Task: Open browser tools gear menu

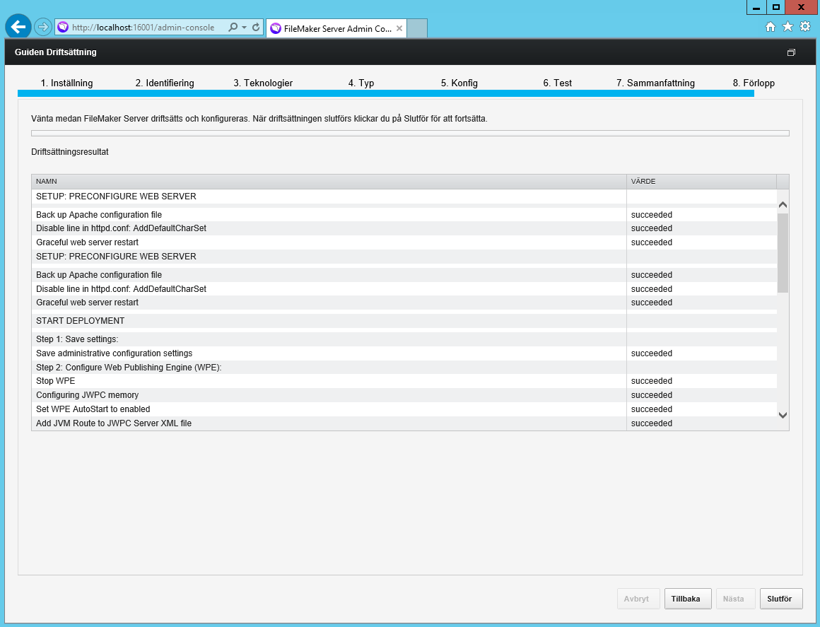Action: [805, 26]
